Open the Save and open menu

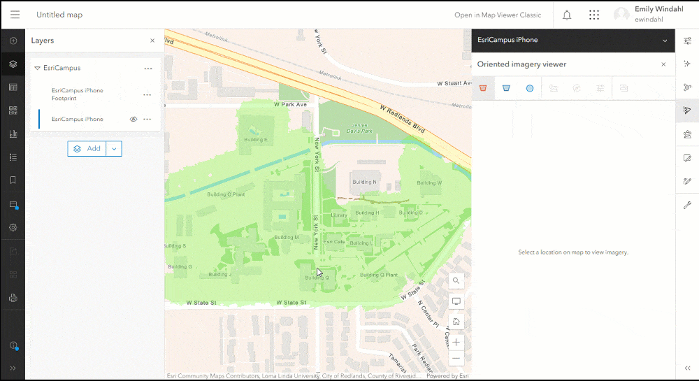pos(13,205)
